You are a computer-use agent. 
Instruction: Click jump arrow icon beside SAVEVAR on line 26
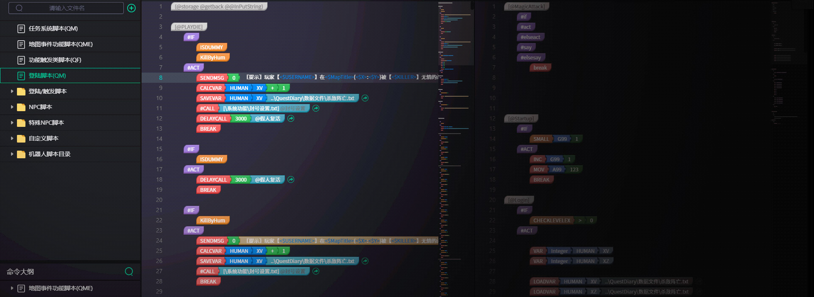click(365, 261)
